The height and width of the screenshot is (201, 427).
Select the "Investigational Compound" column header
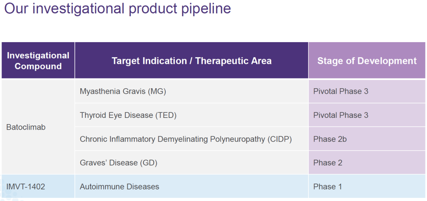[38, 61]
